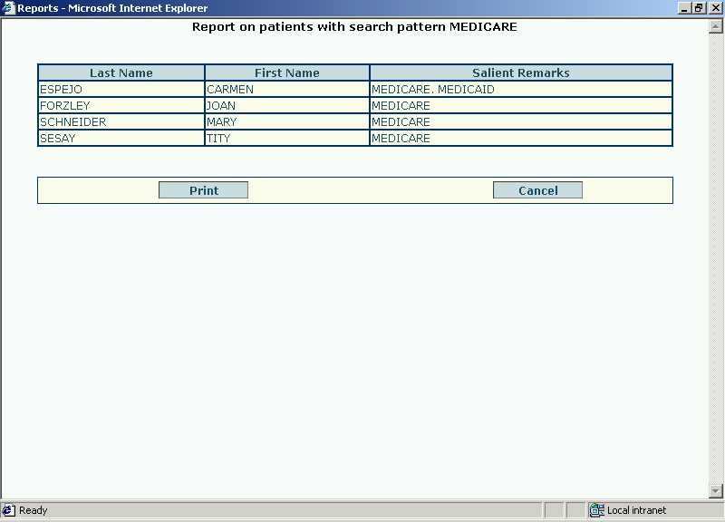
Task: Click the Cancel button
Action: click(537, 190)
